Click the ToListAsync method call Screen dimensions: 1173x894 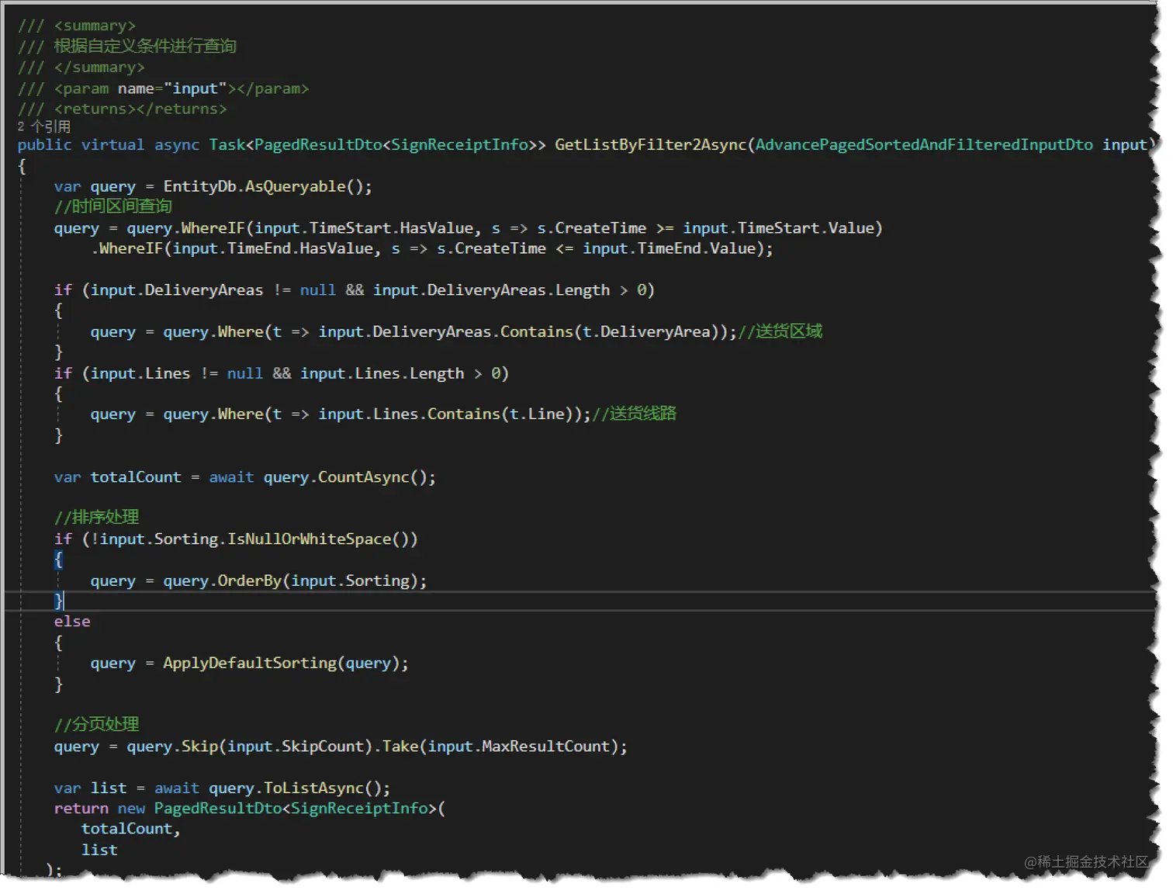click(313, 788)
